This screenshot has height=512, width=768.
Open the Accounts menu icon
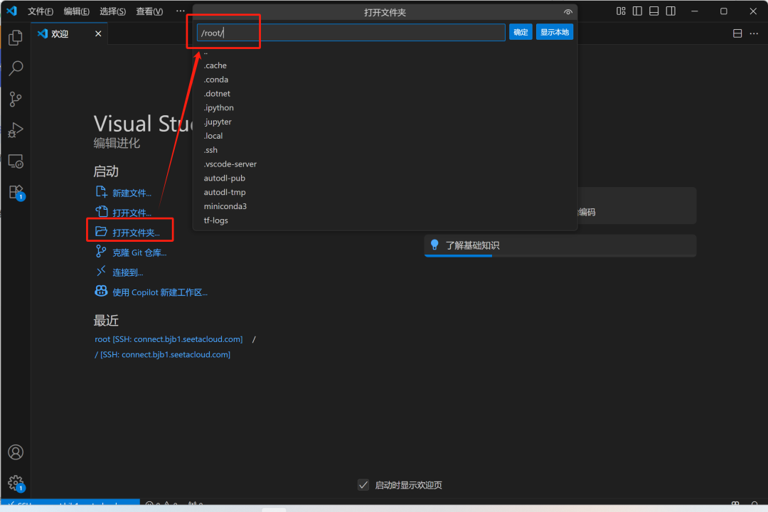pos(16,452)
